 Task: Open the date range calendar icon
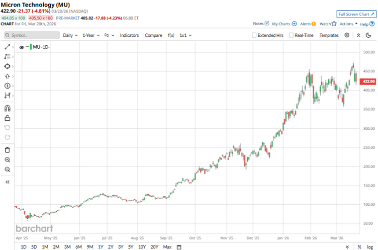[x=179, y=247]
